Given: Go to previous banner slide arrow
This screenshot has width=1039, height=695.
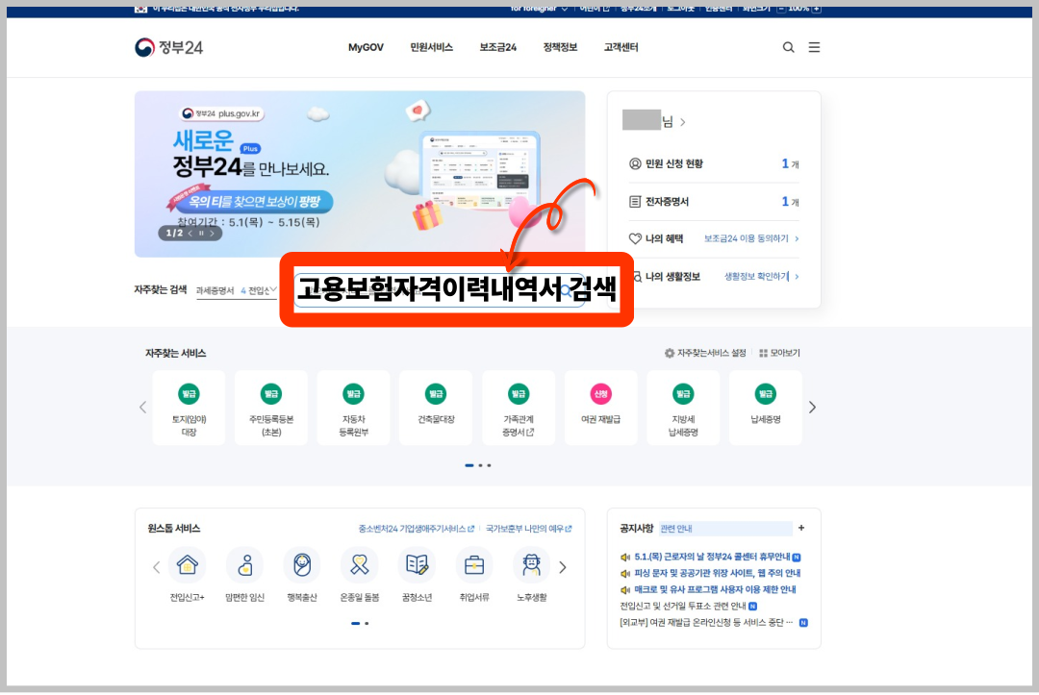Looking at the screenshot, I should [190, 233].
